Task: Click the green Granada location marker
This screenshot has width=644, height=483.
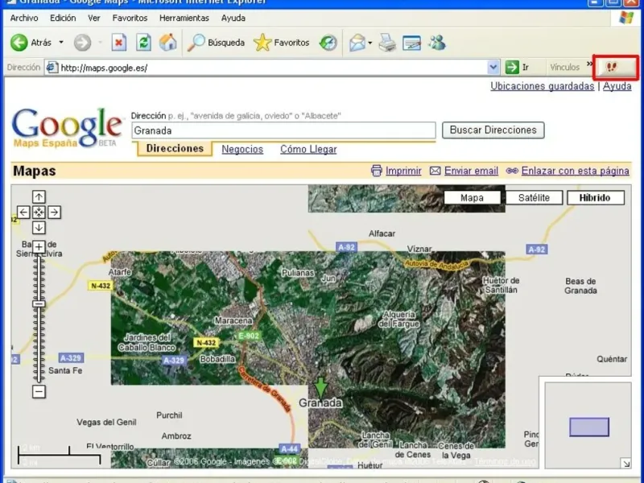Action: 320,388
